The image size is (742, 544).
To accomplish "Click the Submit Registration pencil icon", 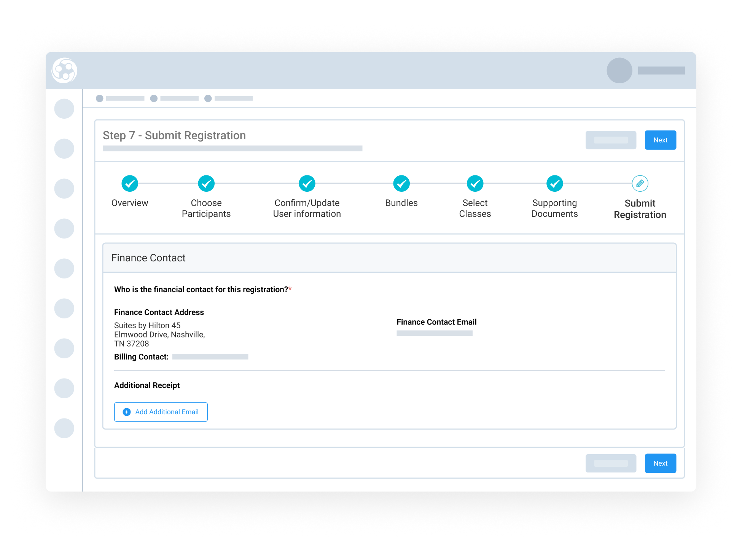I will coord(640,183).
